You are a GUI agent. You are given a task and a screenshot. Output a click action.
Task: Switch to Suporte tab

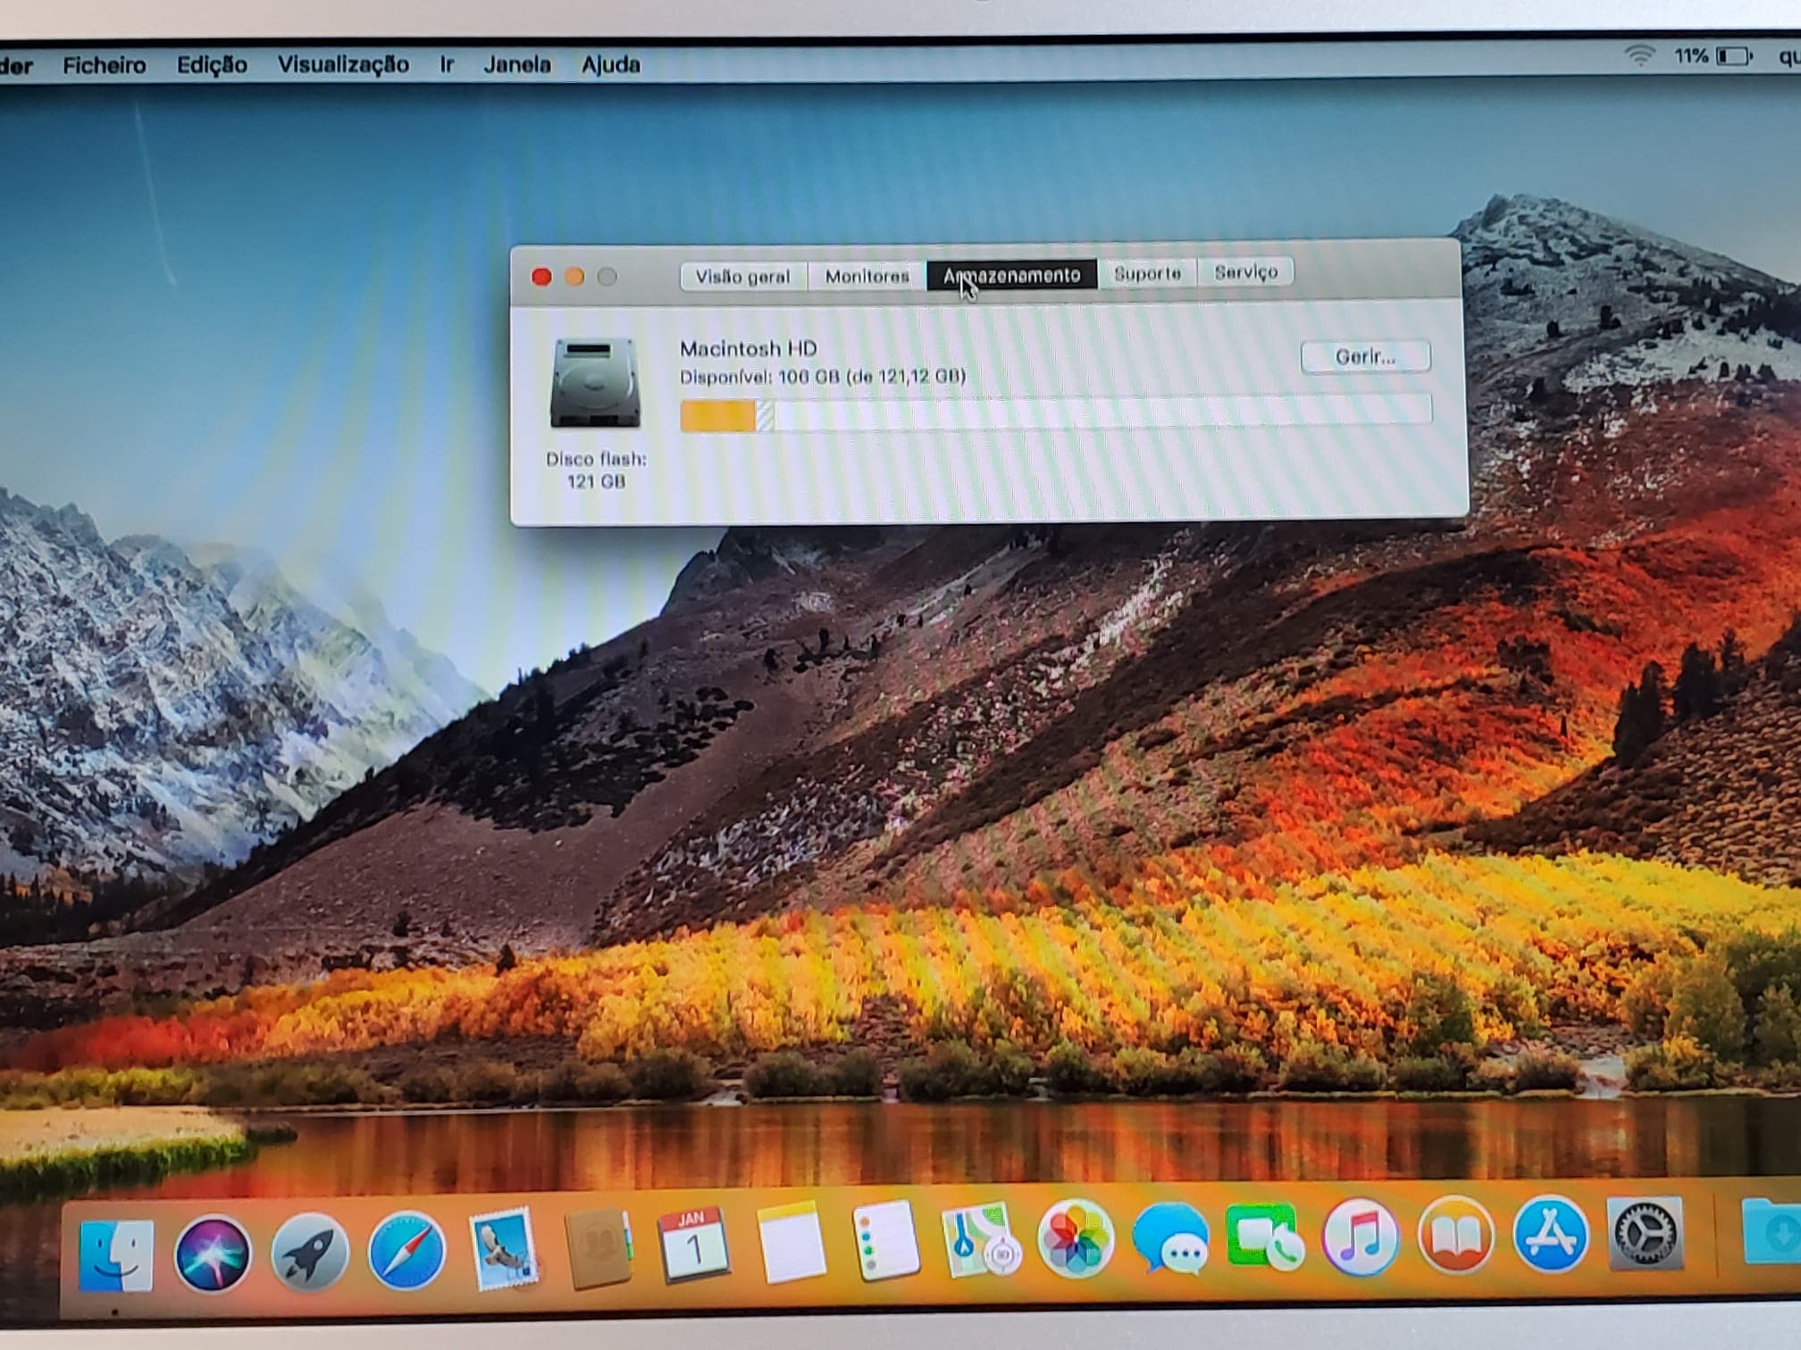pyautogui.click(x=1147, y=273)
